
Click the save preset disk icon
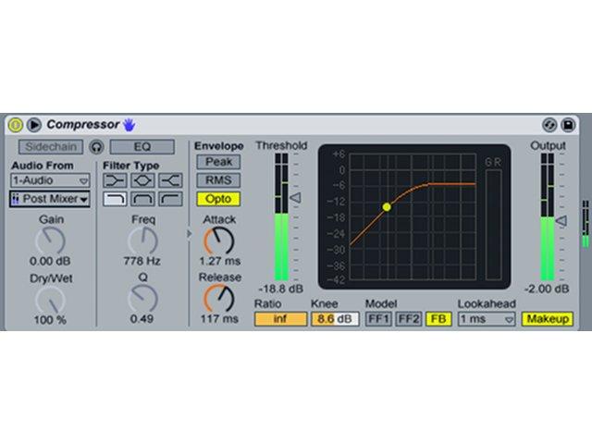tap(568, 125)
